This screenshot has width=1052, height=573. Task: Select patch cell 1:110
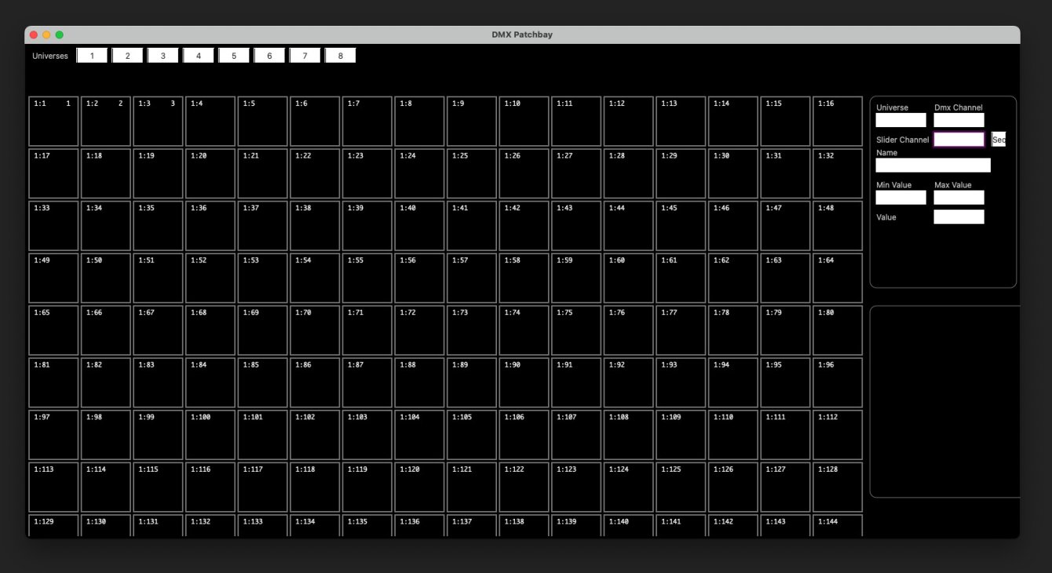733,435
